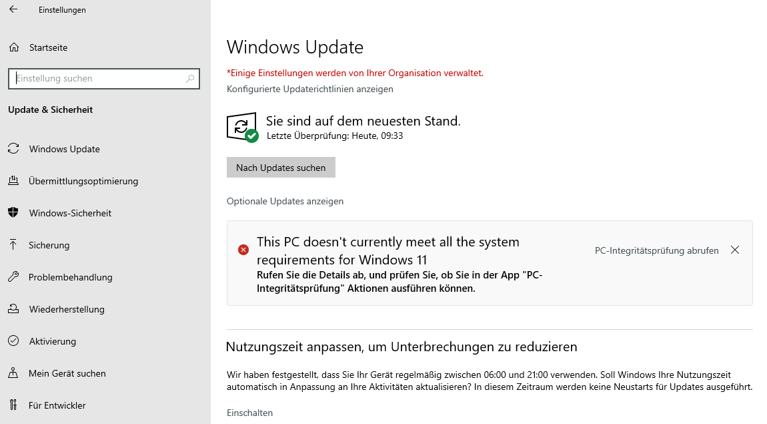Focus the Einstellung suchen search field
The image size is (767, 424).
[103, 78]
